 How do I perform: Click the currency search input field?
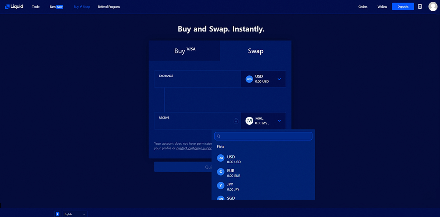[263, 136]
